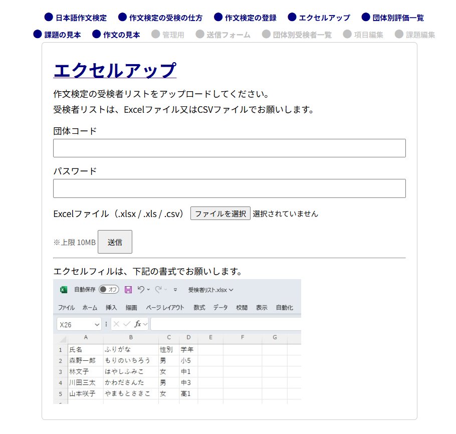Image resolution: width=456 pixels, height=434 pixels.
Task: Open the 作文の見本 link
Action: pos(121,35)
